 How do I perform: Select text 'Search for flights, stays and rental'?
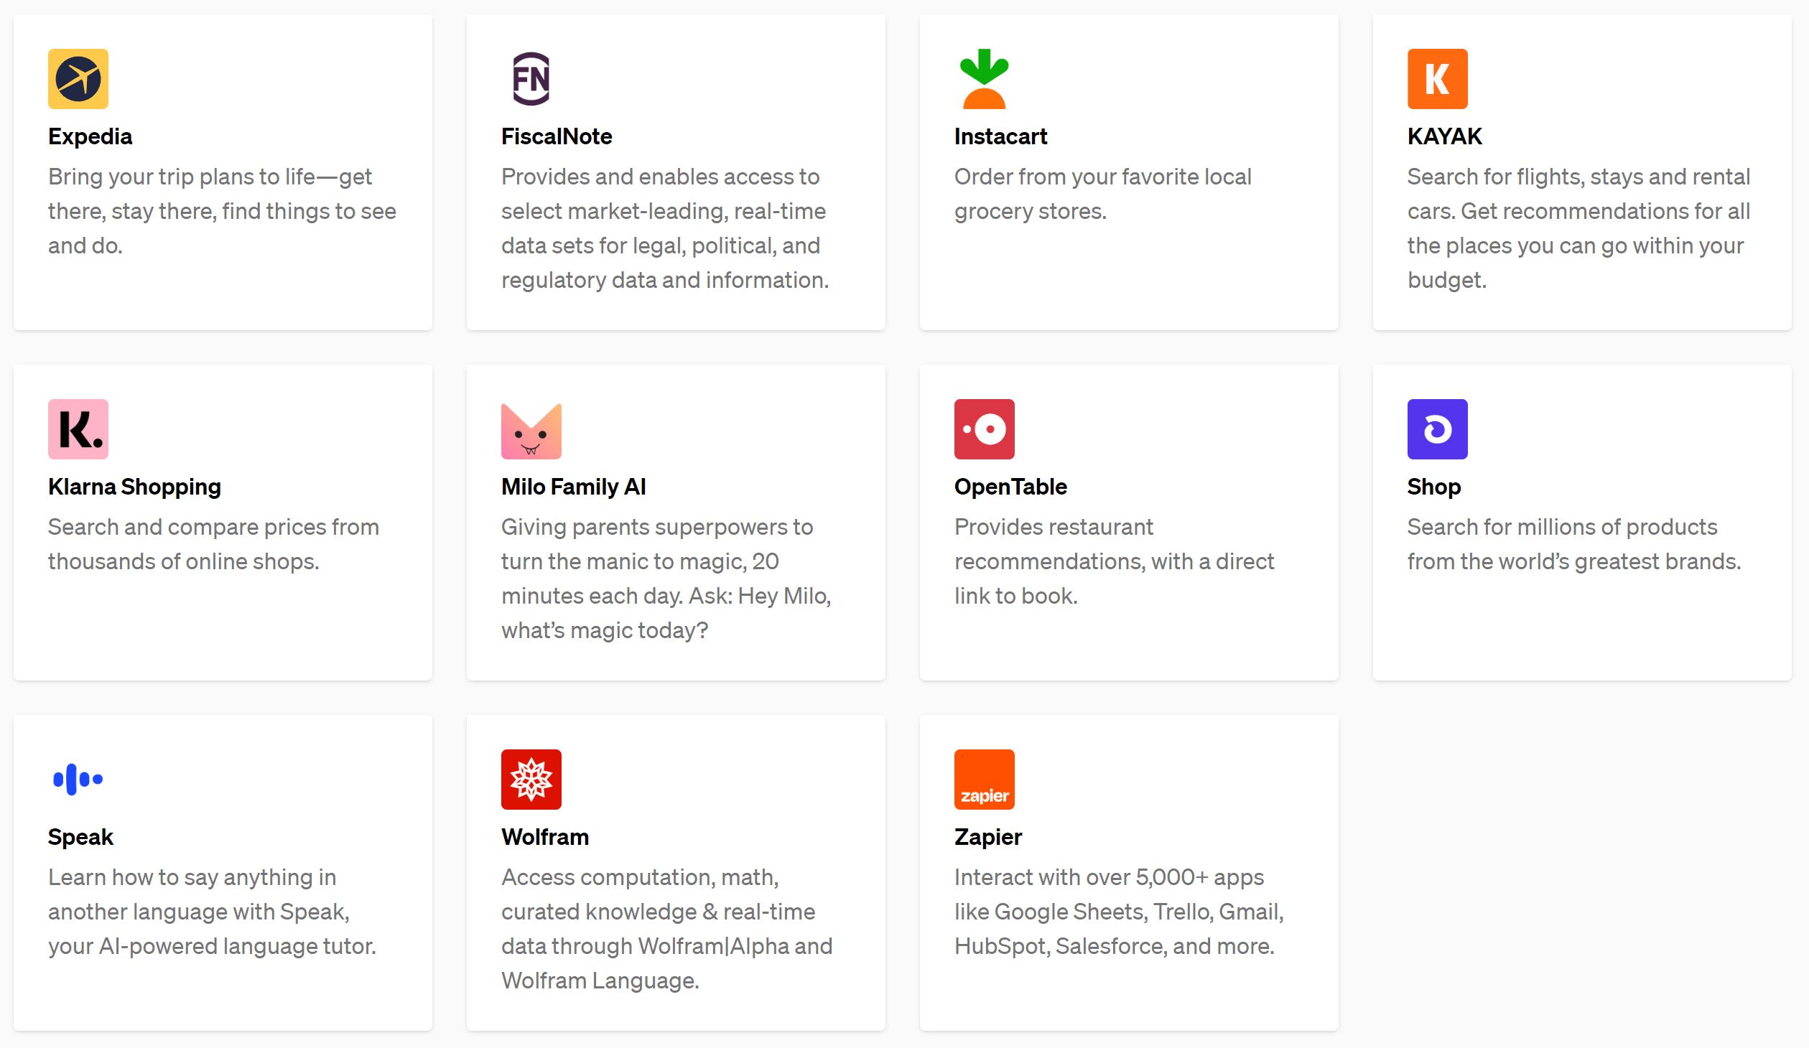click(x=1578, y=177)
